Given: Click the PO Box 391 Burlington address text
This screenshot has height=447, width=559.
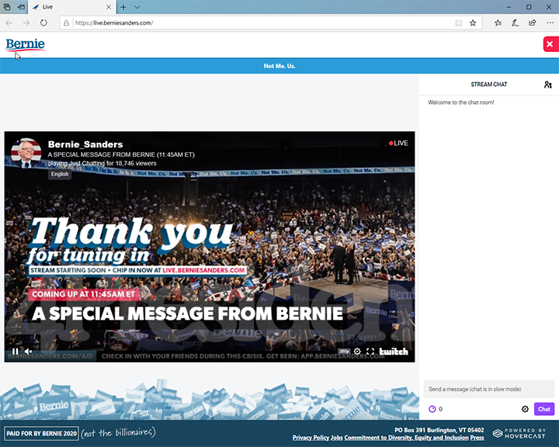Looking at the screenshot, I should click(439, 430).
